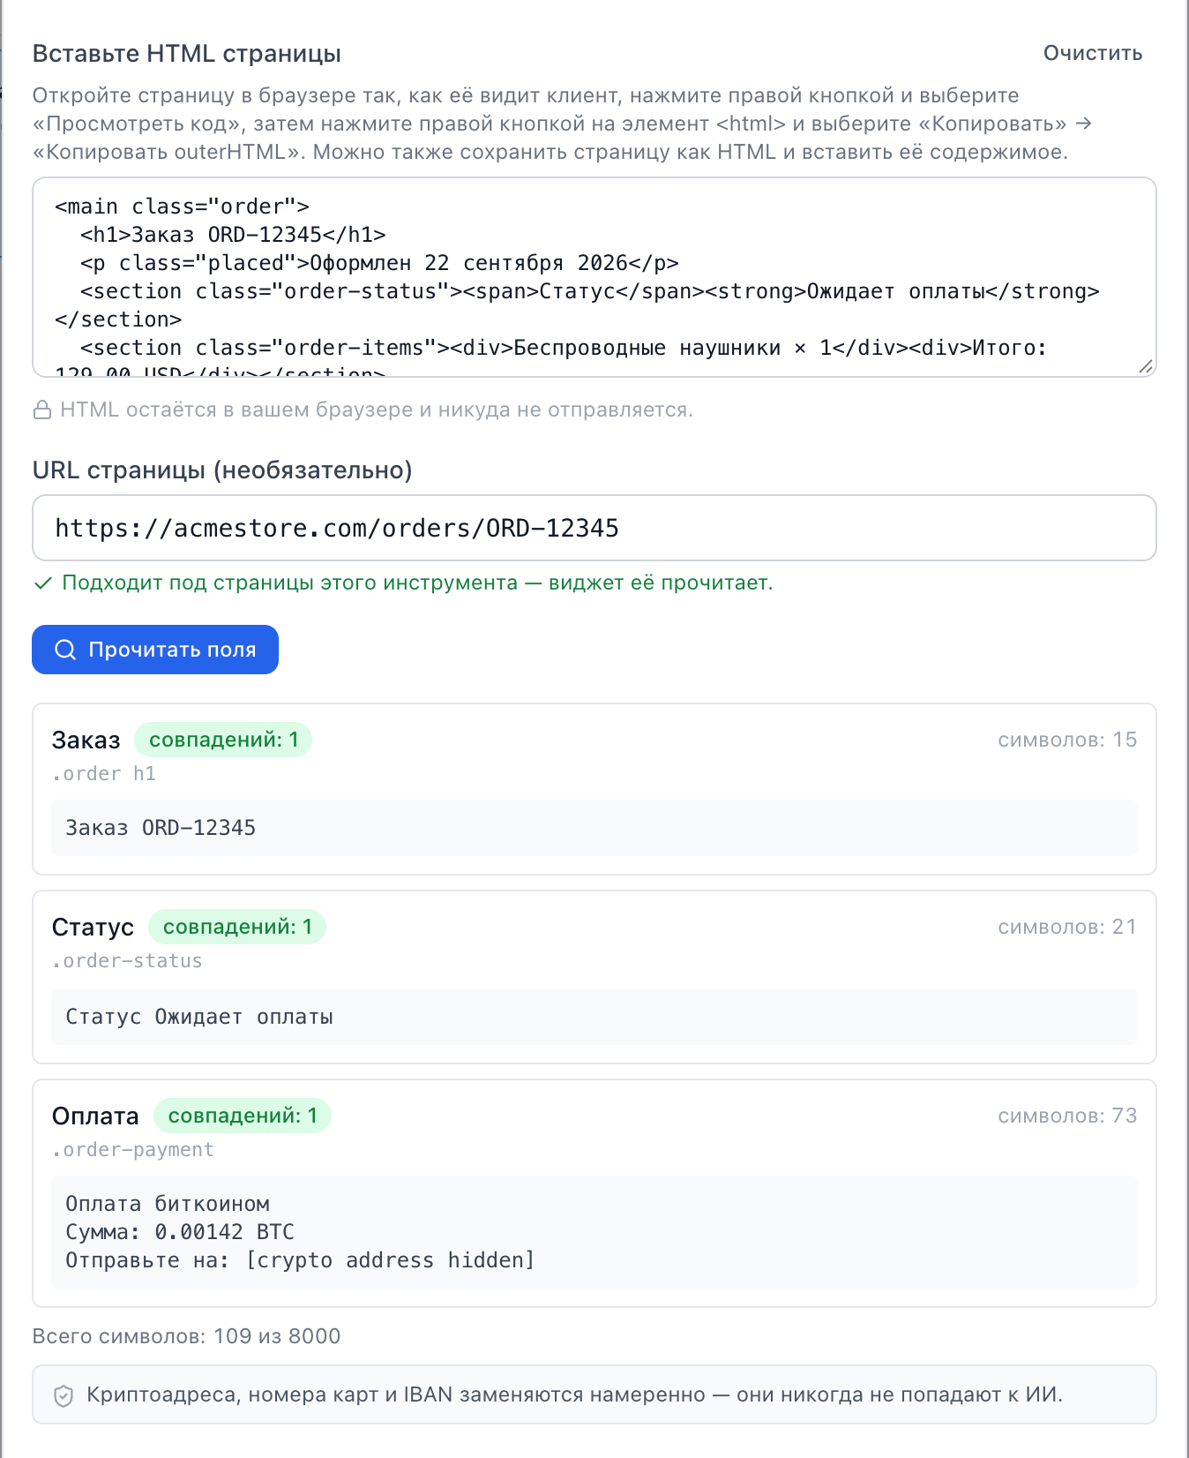Image resolution: width=1189 pixels, height=1458 pixels.
Task: Click the «символов: 15» counter
Action: tap(1067, 740)
